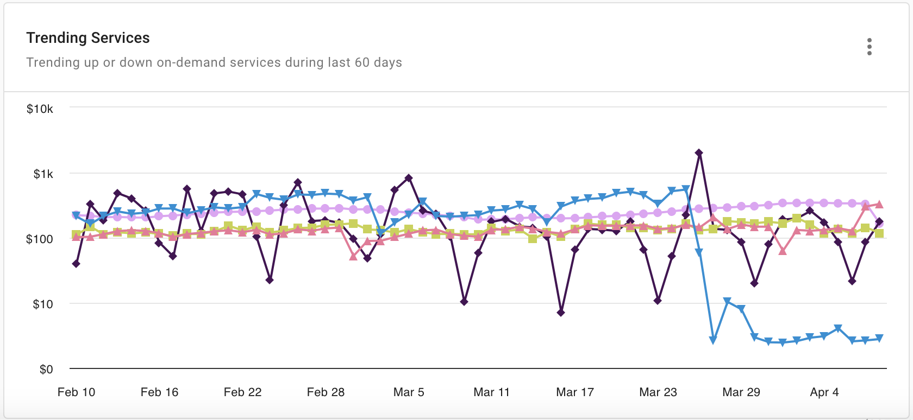The image size is (913, 420).
Task: Select the first dark purple diamond above Feb 10
Action: pos(76,264)
